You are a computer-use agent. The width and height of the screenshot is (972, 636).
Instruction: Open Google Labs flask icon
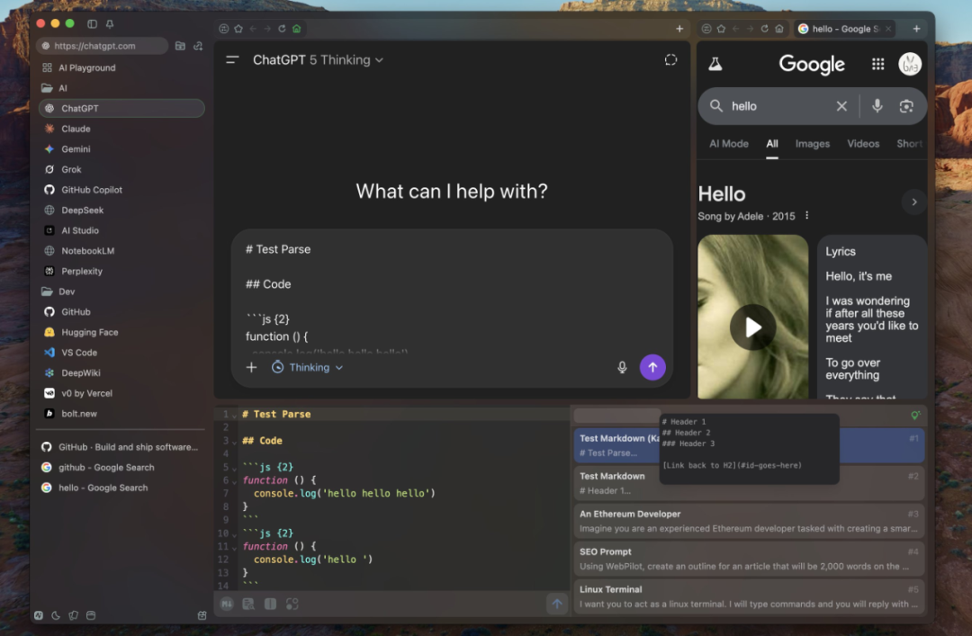pos(715,64)
